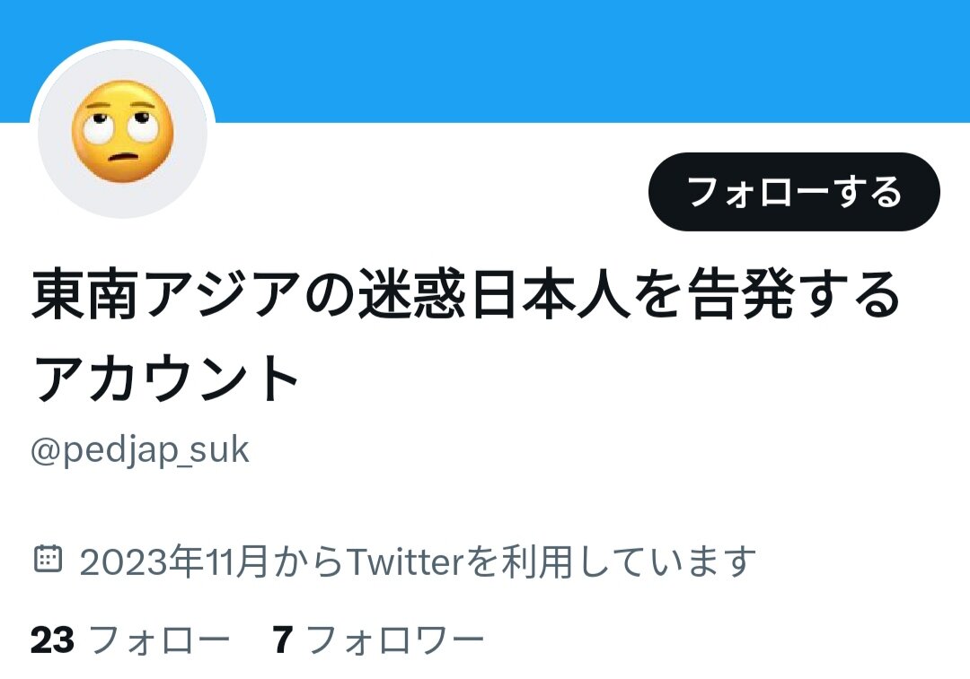Click the word Twitter in join info
970x679 pixels.
point(404,561)
